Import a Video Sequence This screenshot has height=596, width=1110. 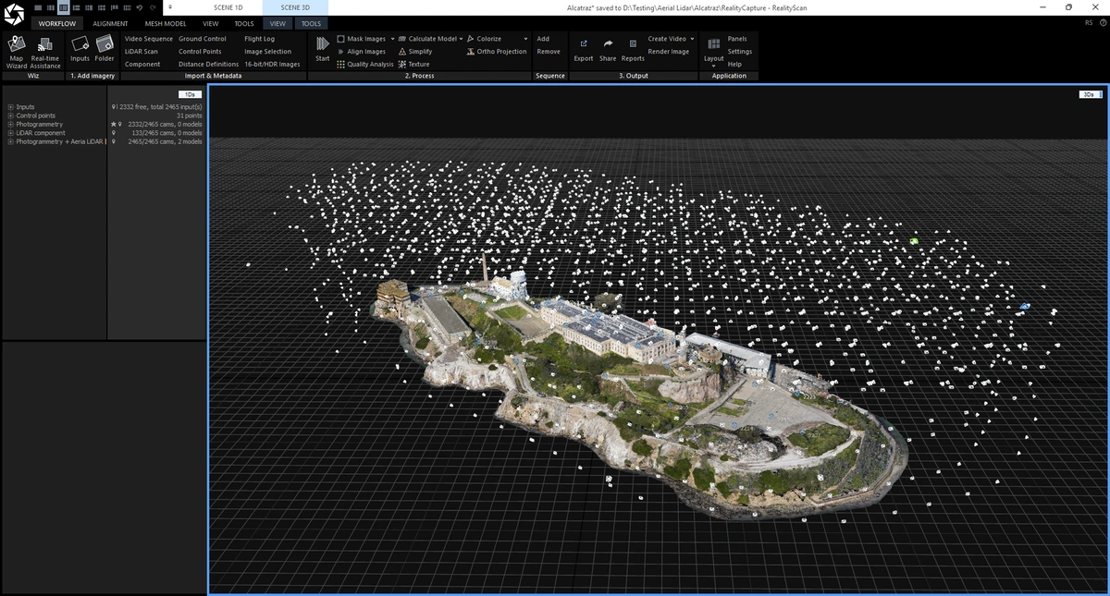coord(149,39)
